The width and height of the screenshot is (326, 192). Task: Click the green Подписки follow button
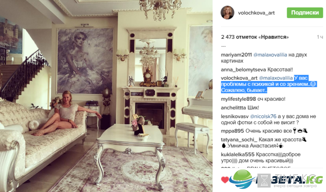[x=305, y=13]
